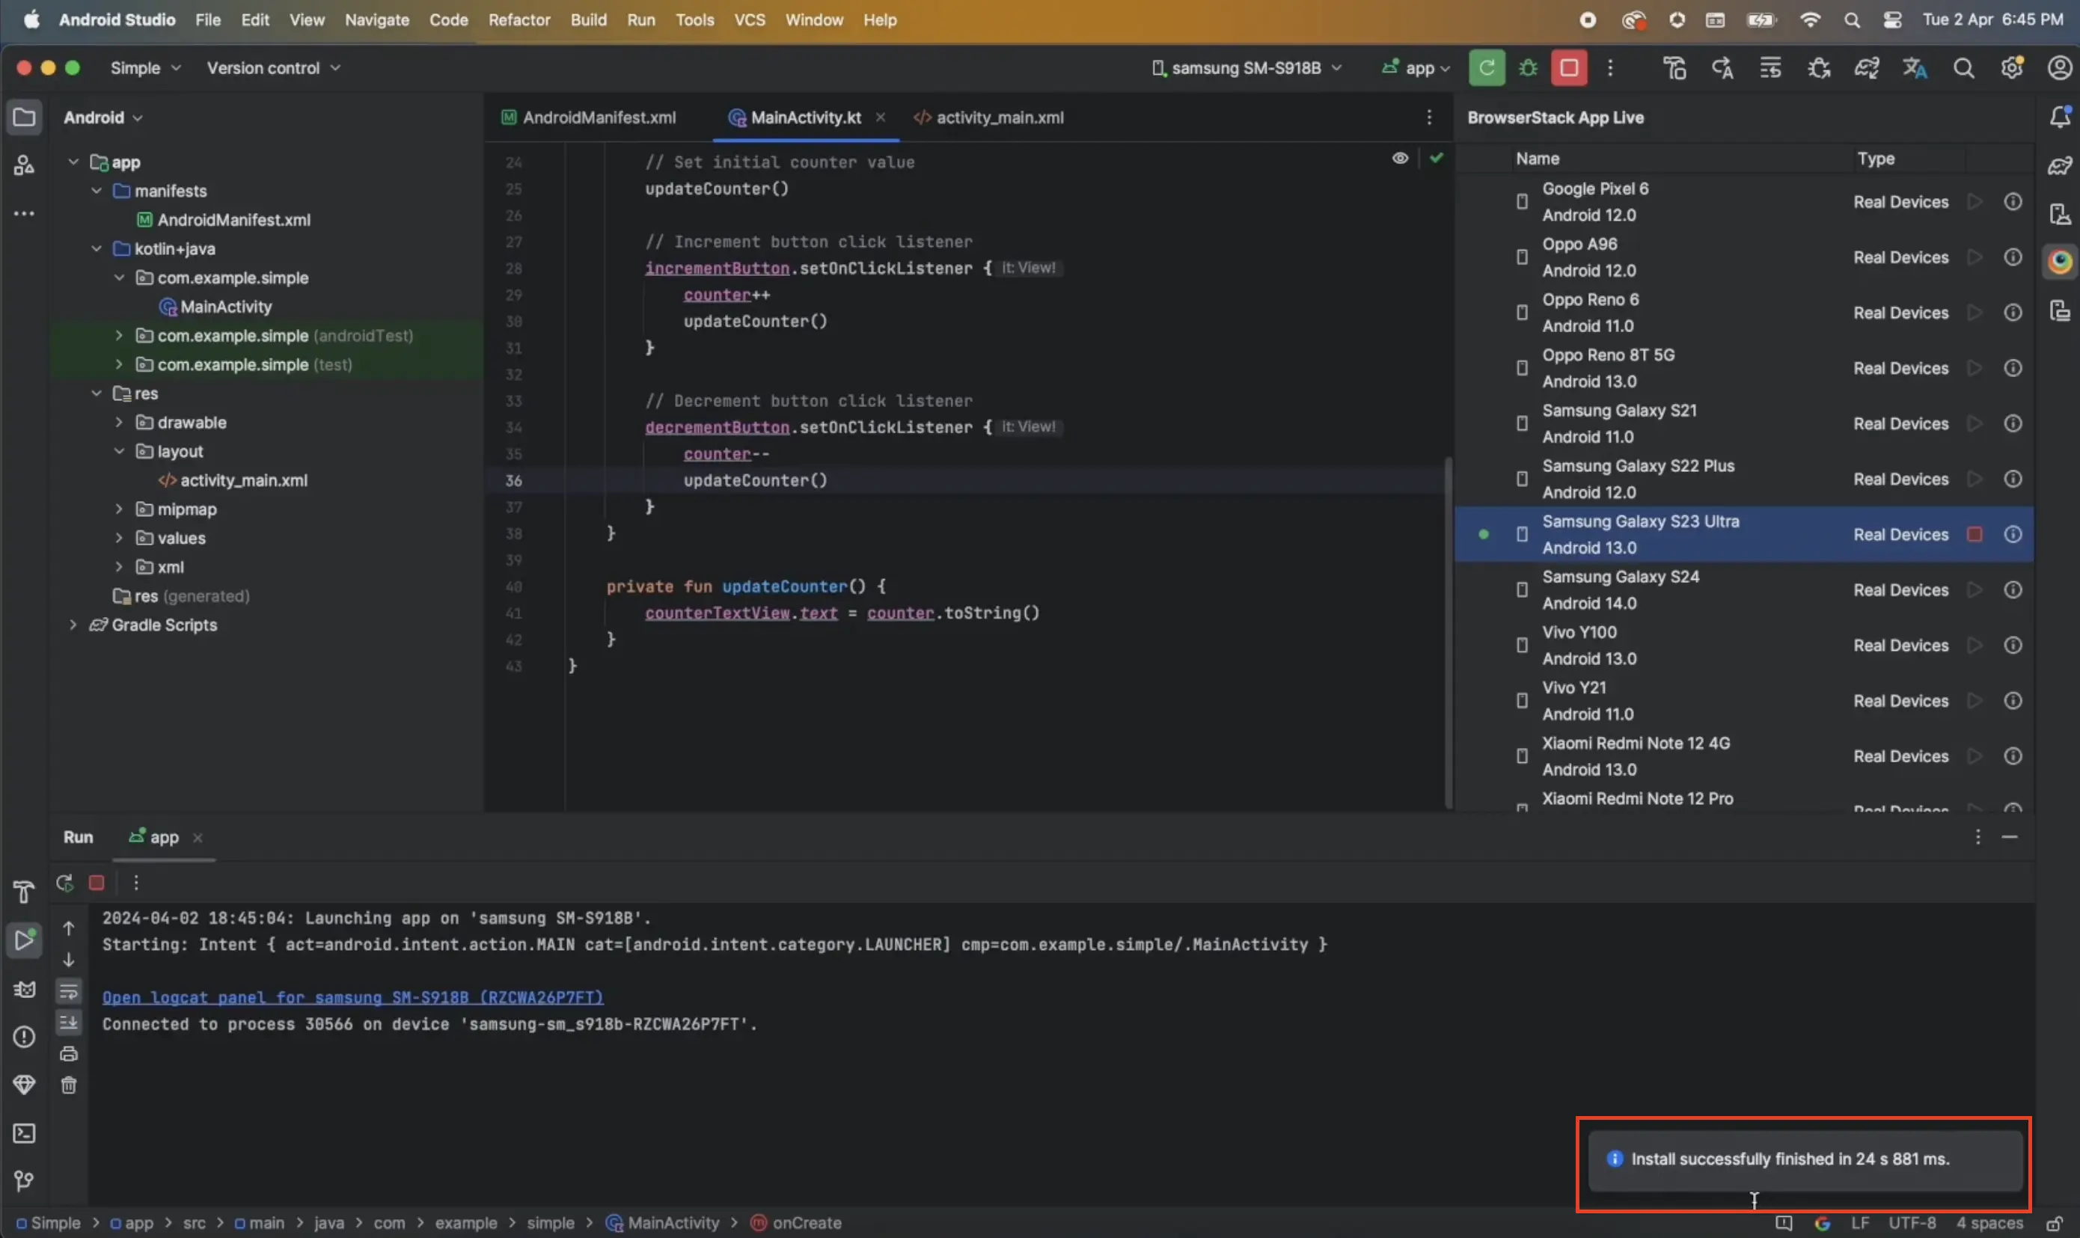Stop the running app with red toolbar button
Viewport: 2080px width, 1238px height.
point(1568,67)
